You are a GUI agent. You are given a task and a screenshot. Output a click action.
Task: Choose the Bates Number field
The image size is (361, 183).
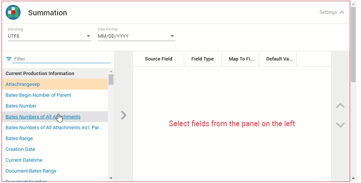[21, 106]
